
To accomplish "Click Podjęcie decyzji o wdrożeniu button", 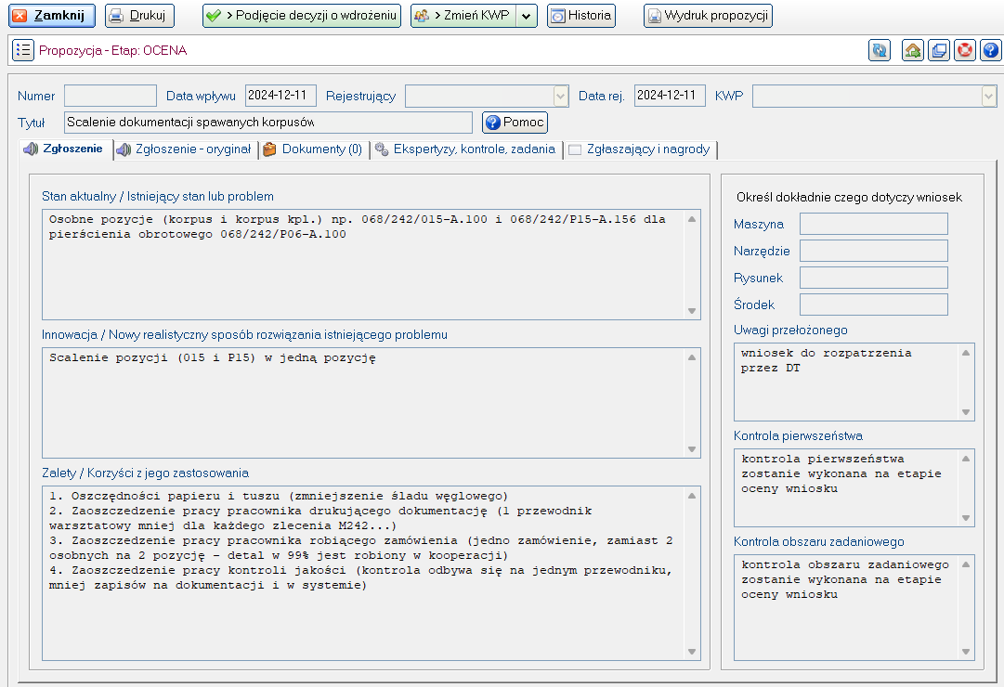I will click(302, 16).
